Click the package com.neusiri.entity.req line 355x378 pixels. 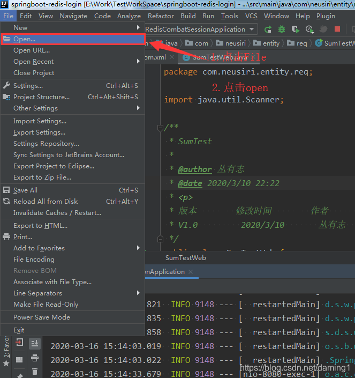[238, 72]
